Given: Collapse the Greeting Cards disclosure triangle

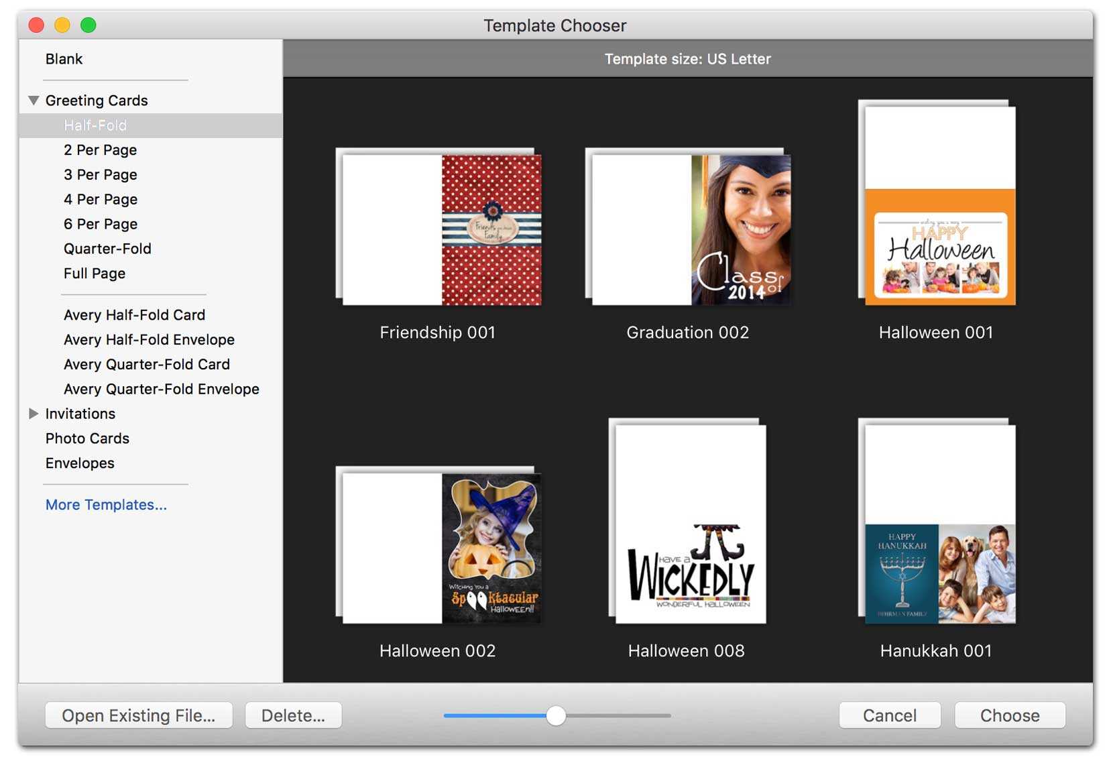Looking at the screenshot, I should pos(34,101).
